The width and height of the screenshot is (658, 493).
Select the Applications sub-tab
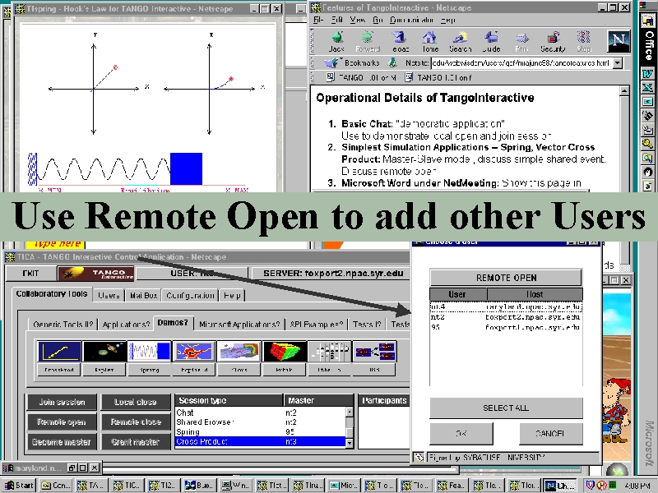coord(126,324)
